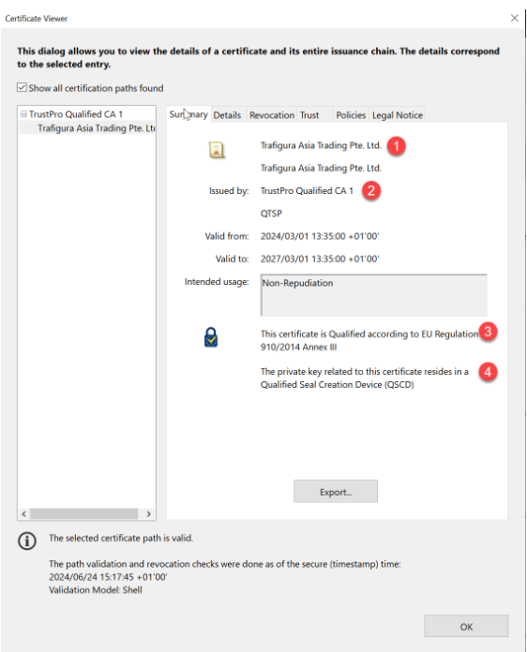Switch to the Details tab
This screenshot has height=652, width=527.
(x=227, y=115)
